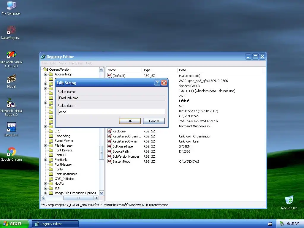The height and width of the screenshot is (228, 304).
Task: Select the SystemRoot value icon
Action: 110,161
